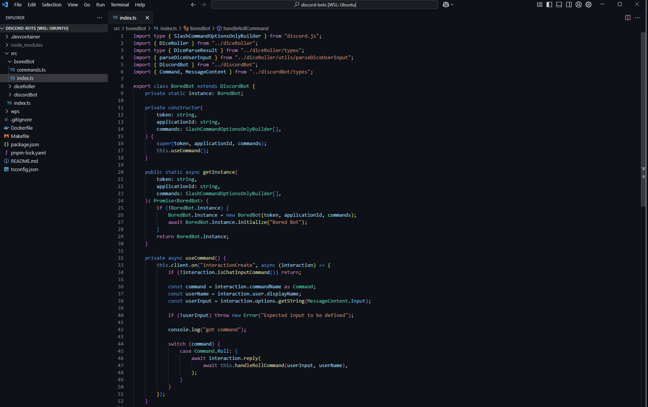Click the index.ts breadcrumb
Viewport: 648px width, 407px height.
(x=165, y=28)
